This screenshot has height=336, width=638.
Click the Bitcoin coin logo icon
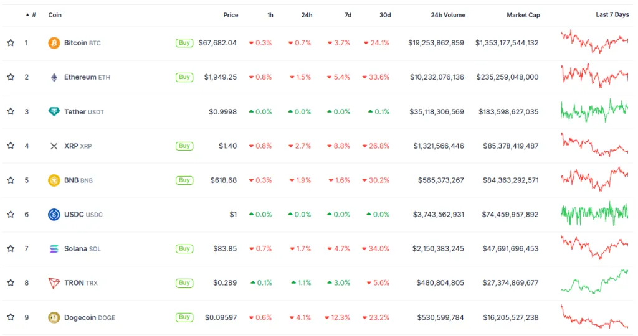[54, 43]
